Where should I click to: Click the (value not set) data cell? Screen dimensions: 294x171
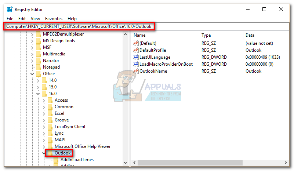(259, 43)
